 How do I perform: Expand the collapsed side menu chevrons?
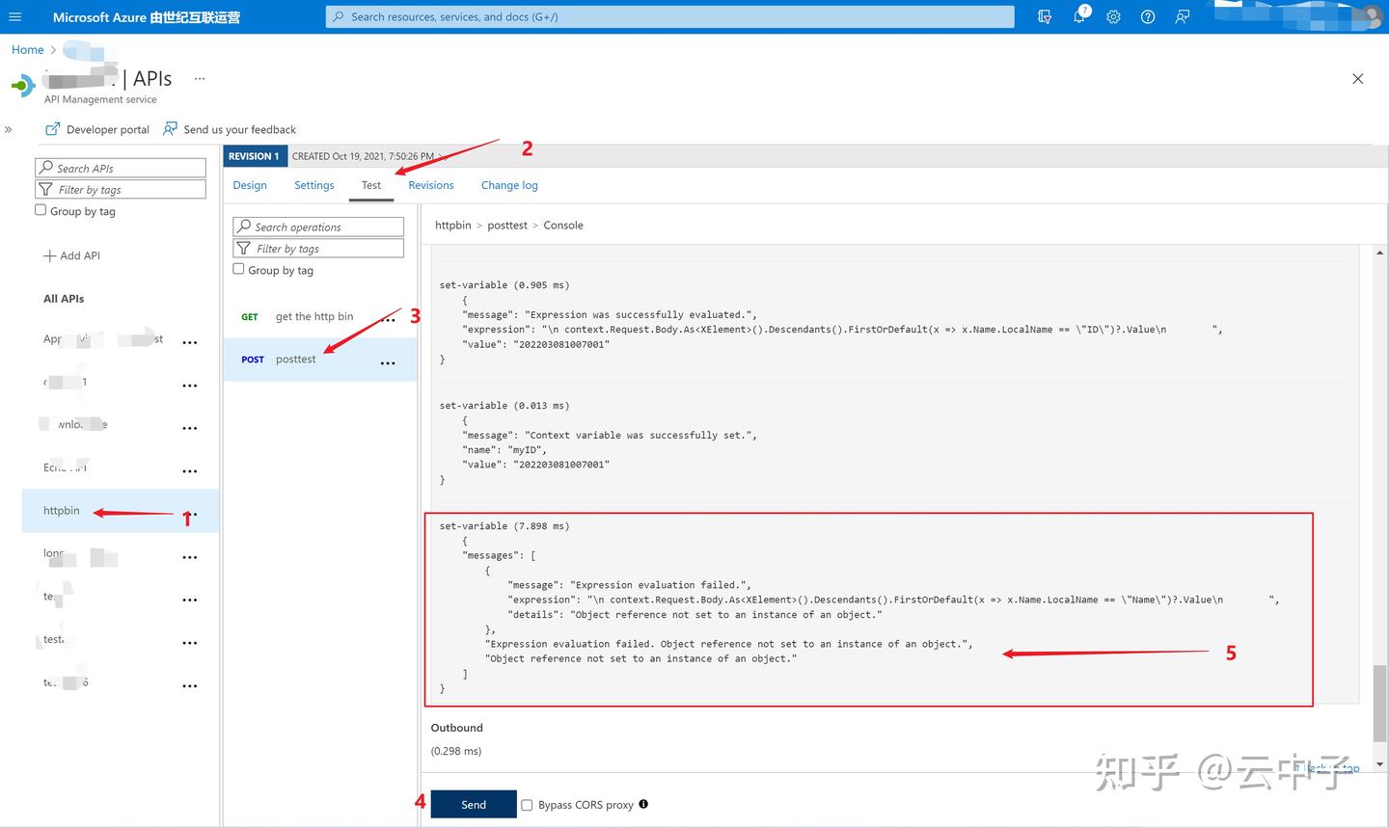tap(8, 129)
